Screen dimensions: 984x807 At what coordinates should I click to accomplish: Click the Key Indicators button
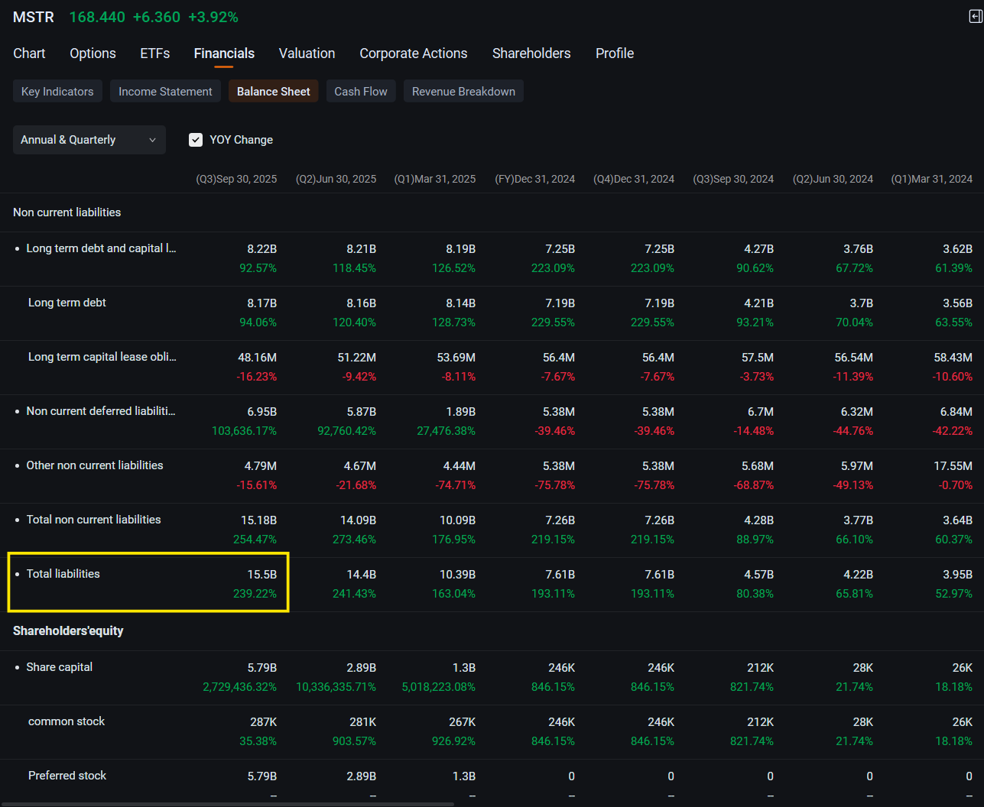click(57, 92)
